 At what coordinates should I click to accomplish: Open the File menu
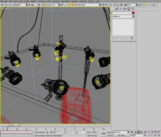click(2, 1)
